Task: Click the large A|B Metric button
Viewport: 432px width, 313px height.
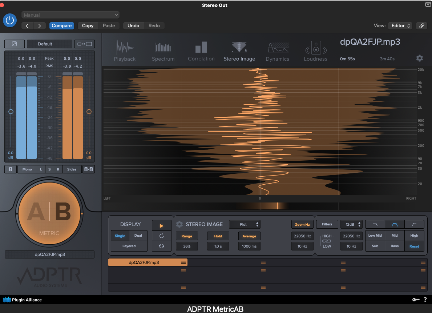Action: [x=49, y=213]
